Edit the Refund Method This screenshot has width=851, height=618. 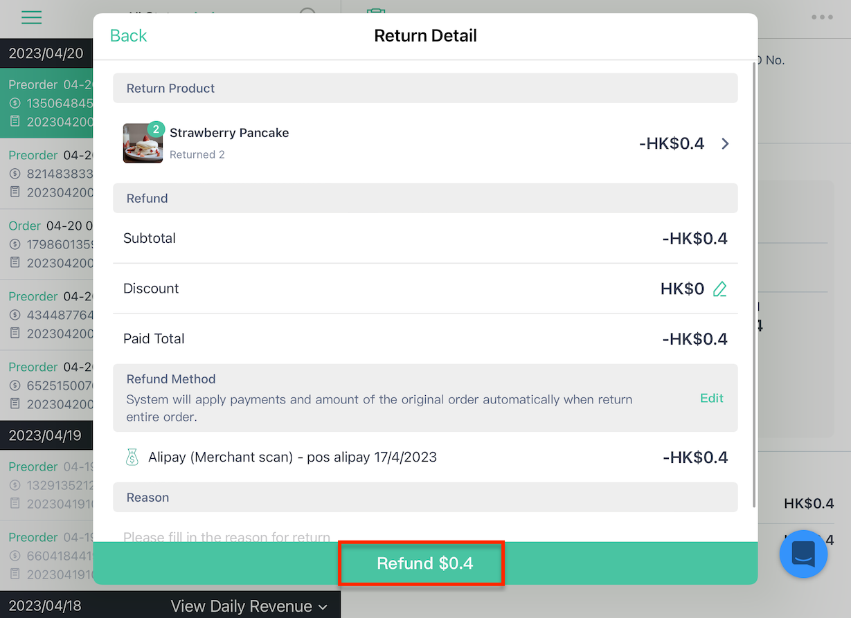pos(712,398)
